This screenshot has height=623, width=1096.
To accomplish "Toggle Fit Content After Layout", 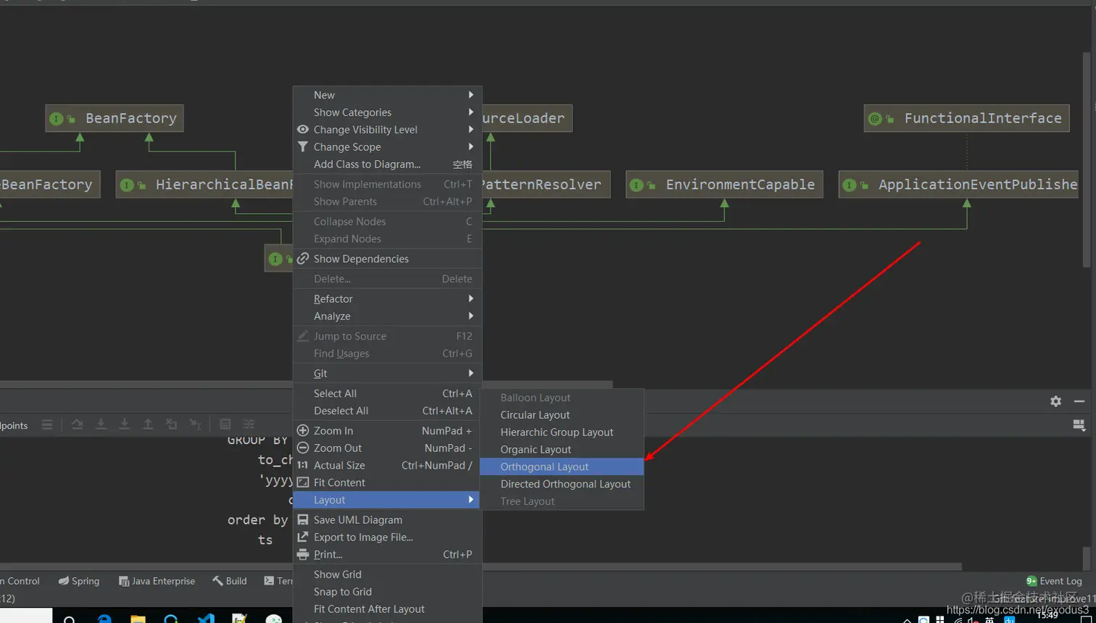I will click(387, 609).
